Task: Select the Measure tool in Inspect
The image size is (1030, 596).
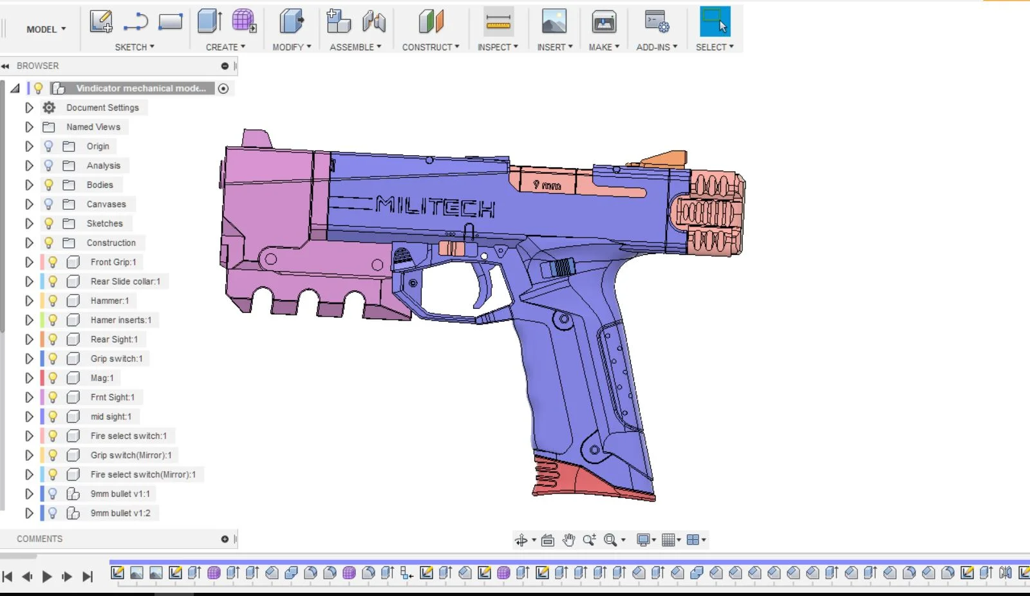Action: [498, 21]
